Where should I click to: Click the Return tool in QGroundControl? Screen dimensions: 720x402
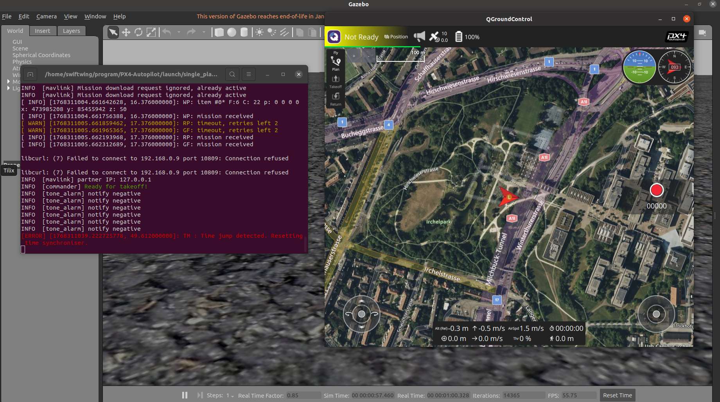(336, 99)
